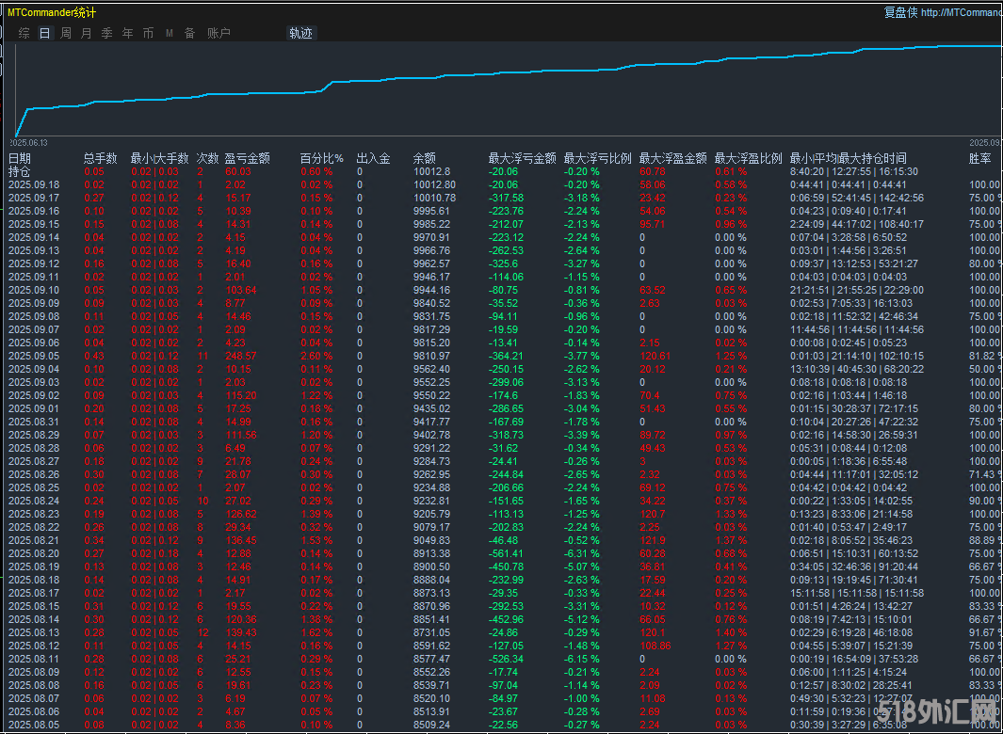This screenshot has width=1003, height=734.
Task: Click the 总手数 column header
Action: pyautogui.click(x=100, y=158)
